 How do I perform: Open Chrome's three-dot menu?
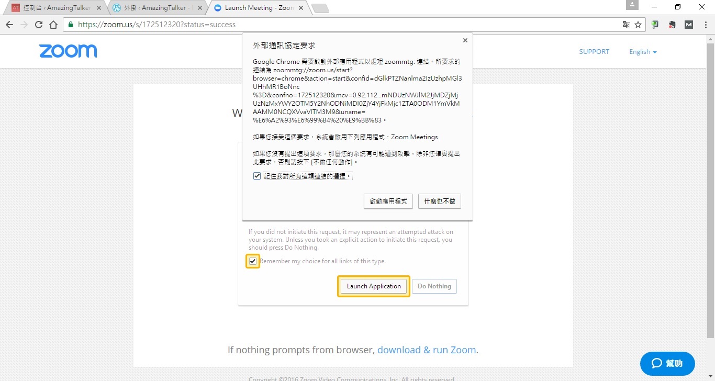point(705,25)
